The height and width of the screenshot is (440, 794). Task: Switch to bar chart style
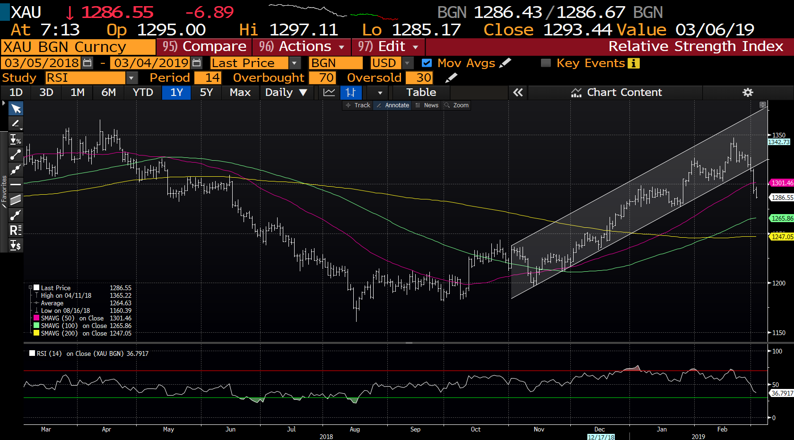point(351,93)
